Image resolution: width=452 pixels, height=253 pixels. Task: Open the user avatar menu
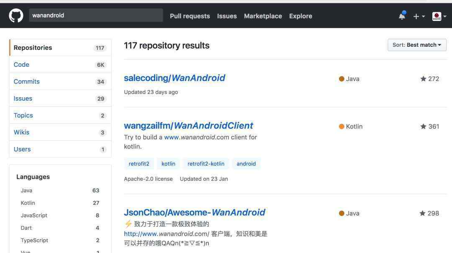click(x=439, y=16)
